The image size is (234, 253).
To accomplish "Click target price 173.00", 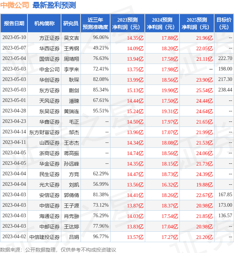I will click(x=225, y=205).
